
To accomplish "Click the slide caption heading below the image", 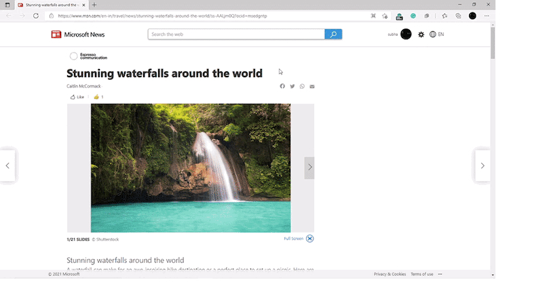I will (126, 260).
